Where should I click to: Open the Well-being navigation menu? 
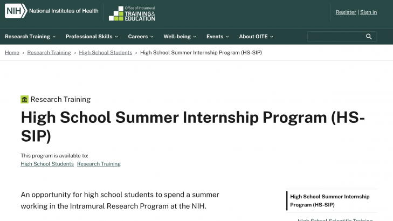(180, 37)
